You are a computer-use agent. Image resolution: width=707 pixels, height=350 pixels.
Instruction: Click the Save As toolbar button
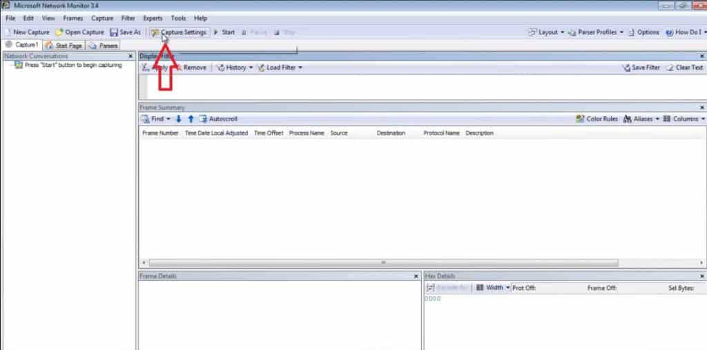pyautogui.click(x=126, y=32)
